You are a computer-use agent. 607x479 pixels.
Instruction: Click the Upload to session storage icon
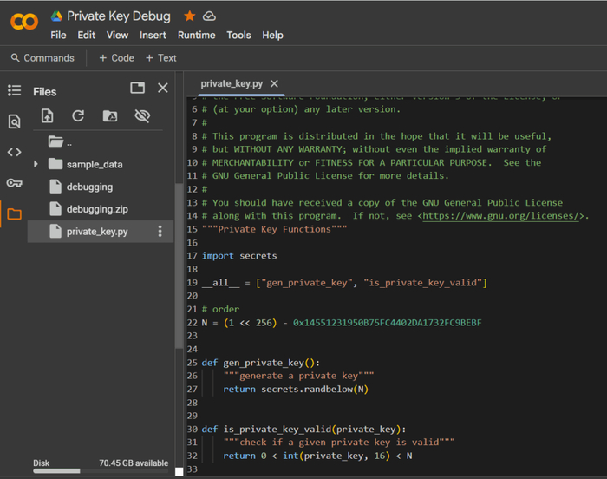click(48, 116)
